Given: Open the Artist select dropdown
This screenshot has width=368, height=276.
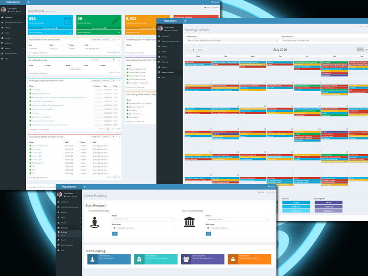Looking at the screenshot, I should [x=144, y=219].
